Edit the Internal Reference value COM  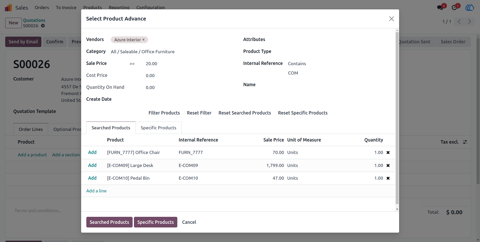[x=339, y=73]
